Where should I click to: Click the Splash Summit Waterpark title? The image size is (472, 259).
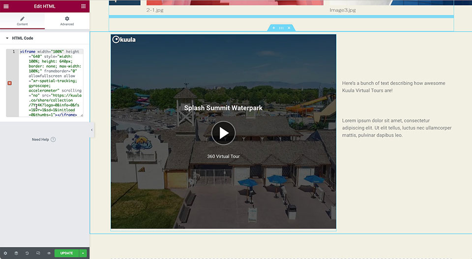coord(223,108)
